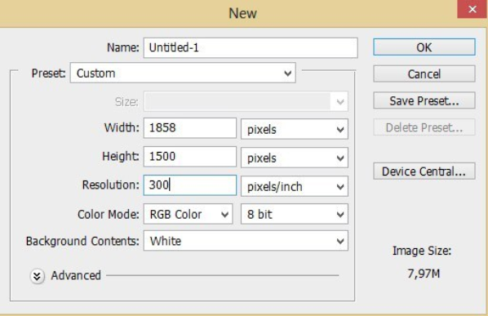Click the greyed Delete Preset button

point(424,127)
